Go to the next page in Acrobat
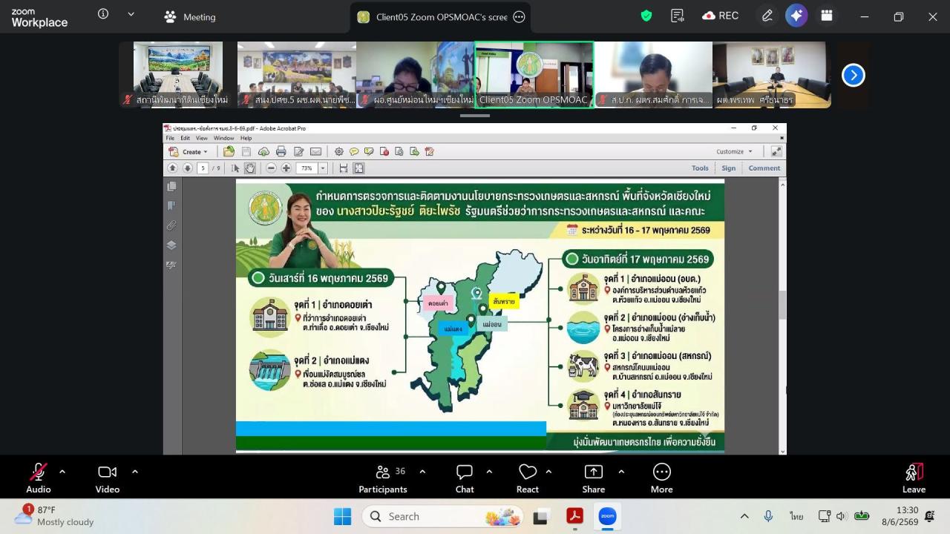 (188, 168)
